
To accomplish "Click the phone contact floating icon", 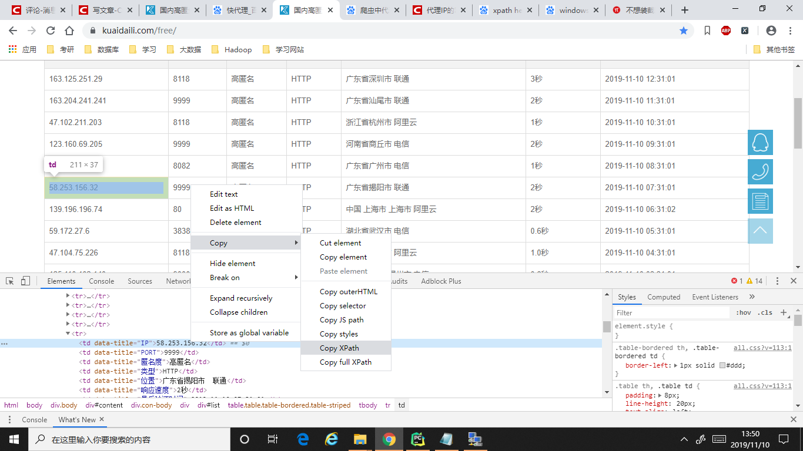I will tap(760, 171).
